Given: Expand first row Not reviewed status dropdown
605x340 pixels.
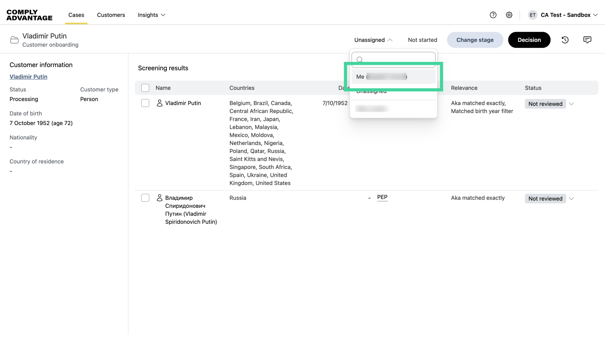Looking at the screenshot, I should click(x=571, y=104).
